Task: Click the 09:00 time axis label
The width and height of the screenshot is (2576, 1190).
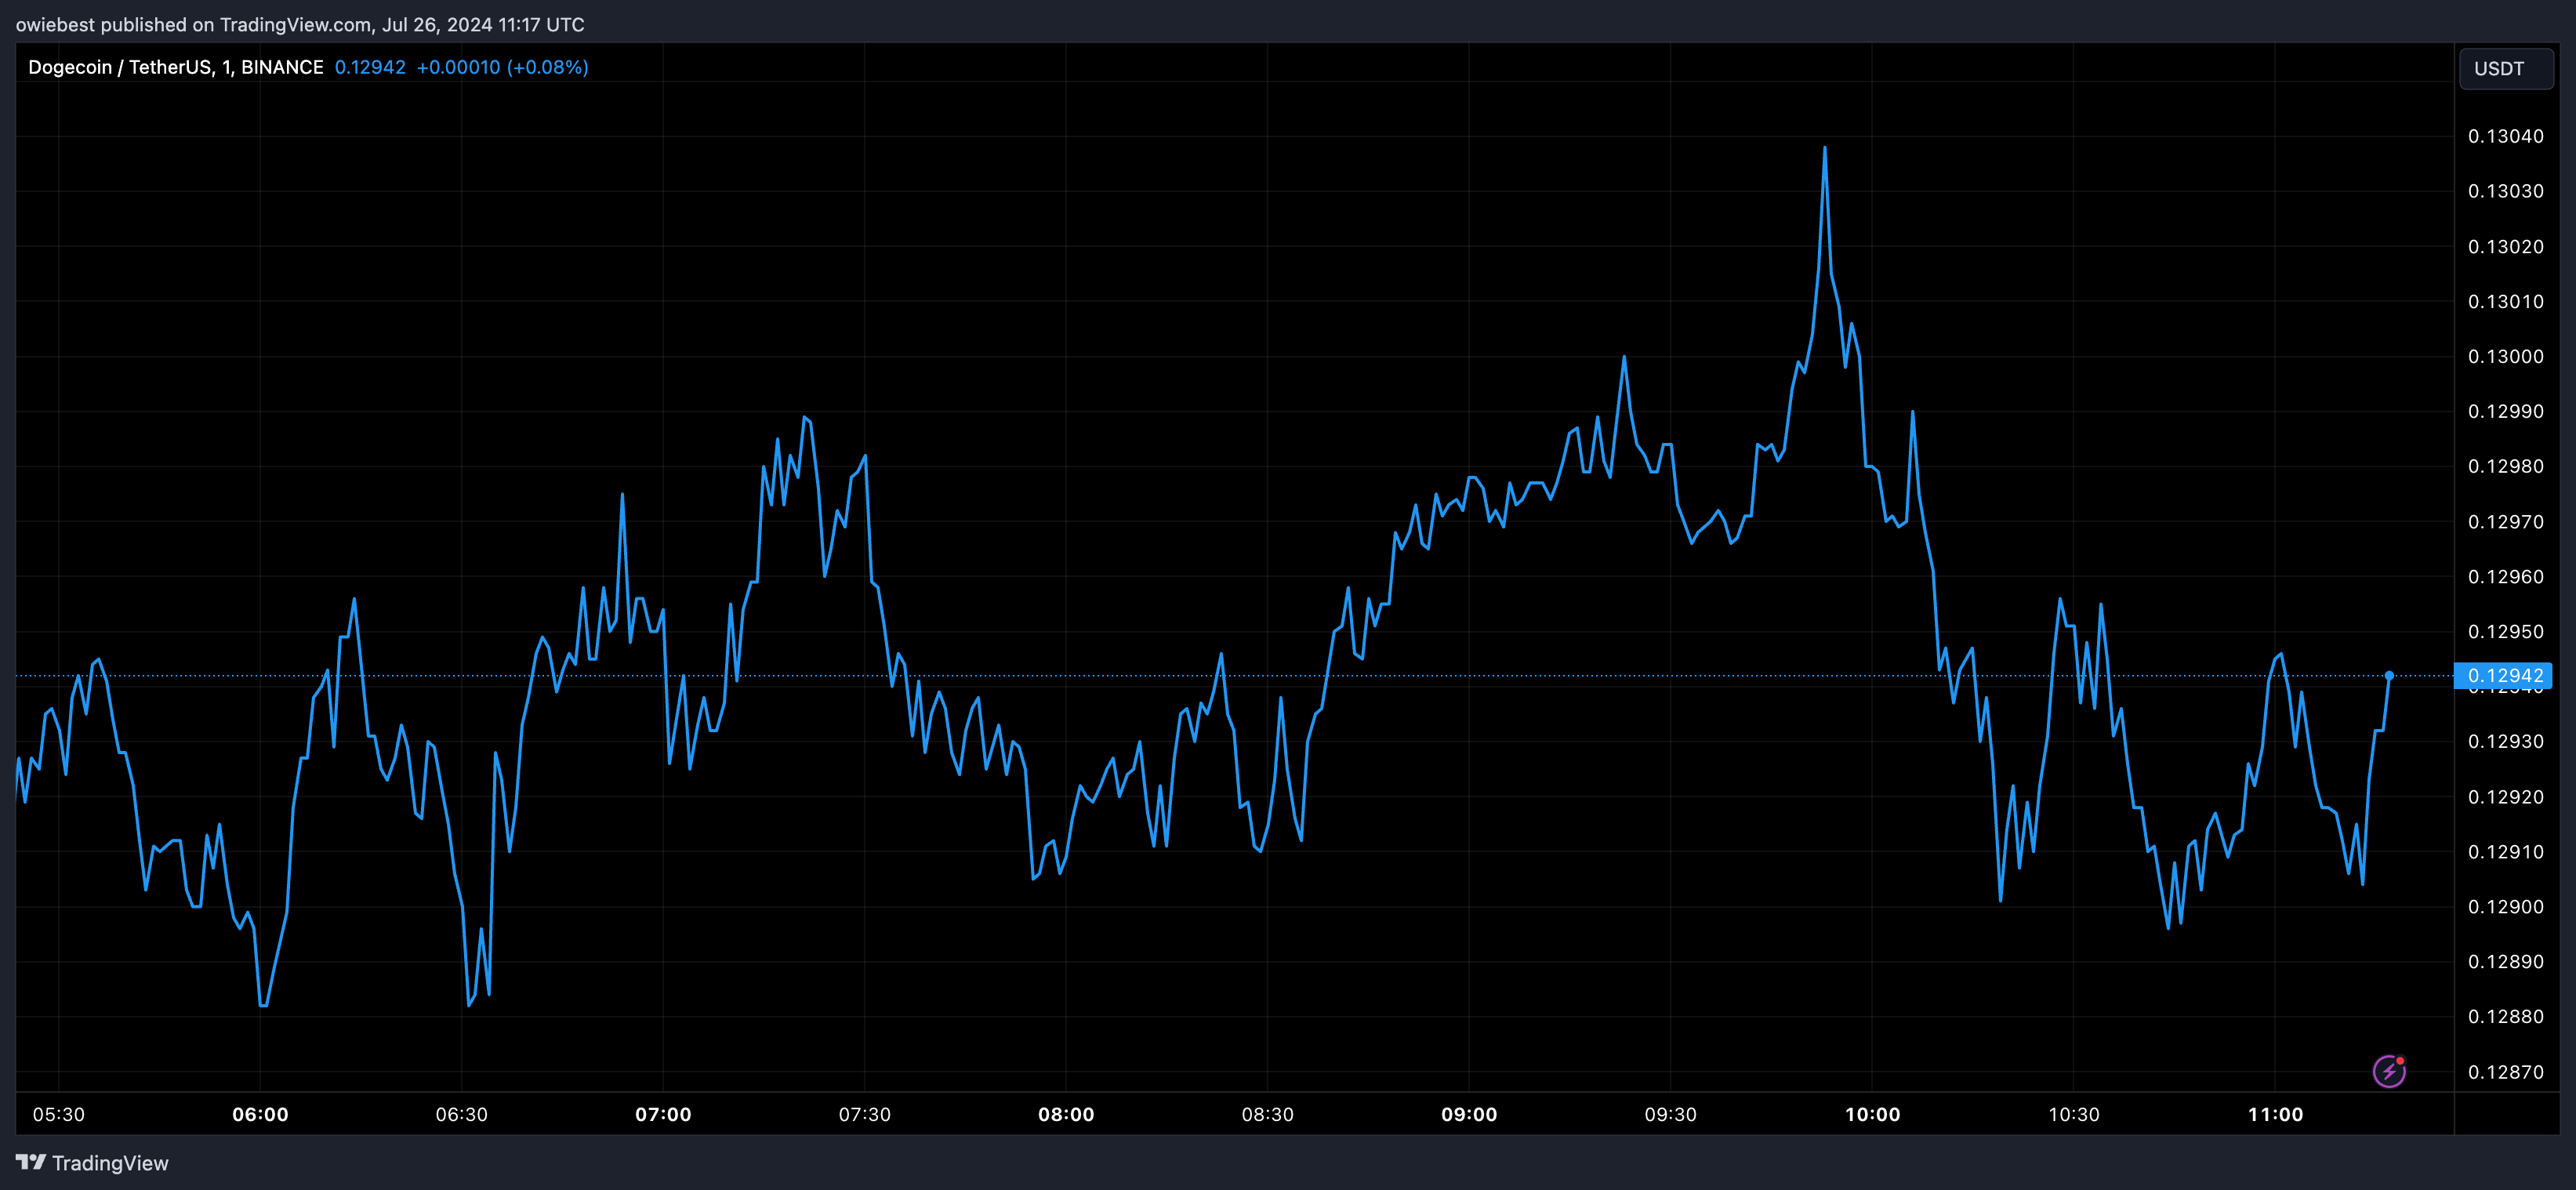Action: (1469, 1114)
